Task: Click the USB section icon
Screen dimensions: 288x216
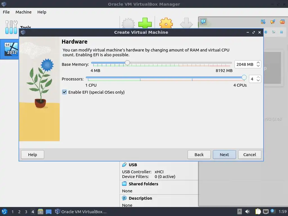Action: (124, 165)
